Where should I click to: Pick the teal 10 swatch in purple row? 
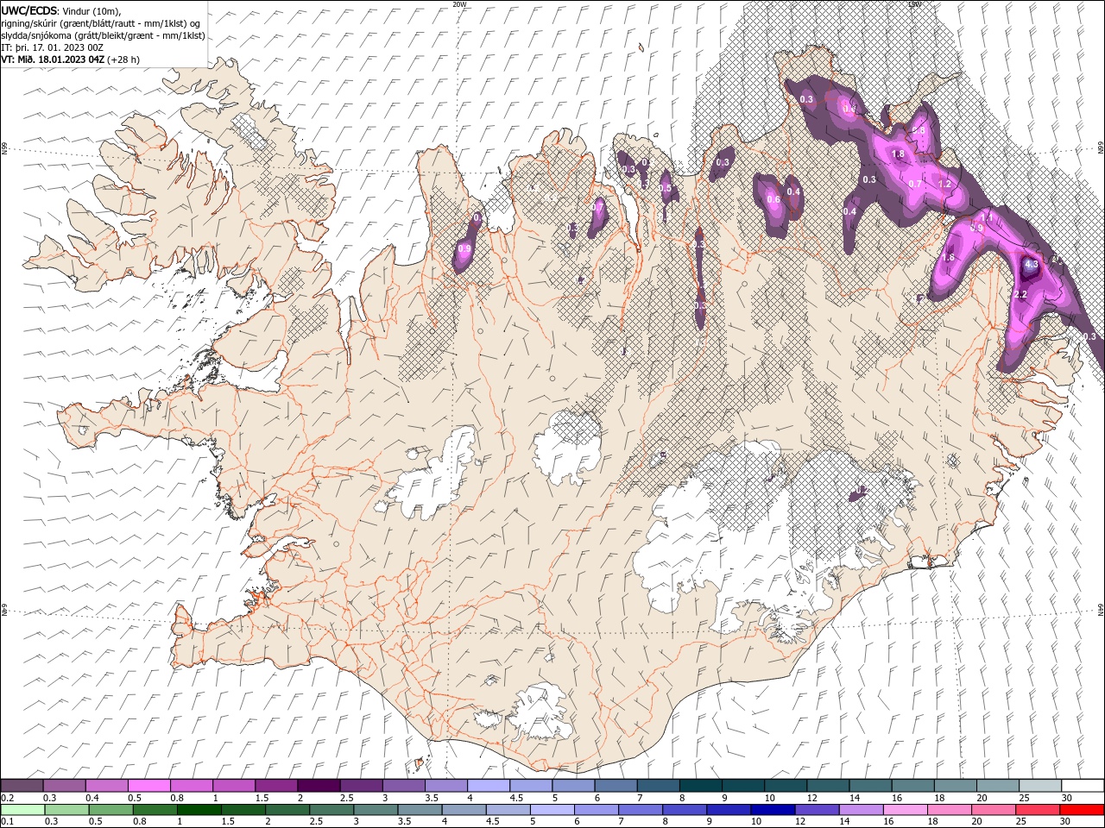(785, 786)
